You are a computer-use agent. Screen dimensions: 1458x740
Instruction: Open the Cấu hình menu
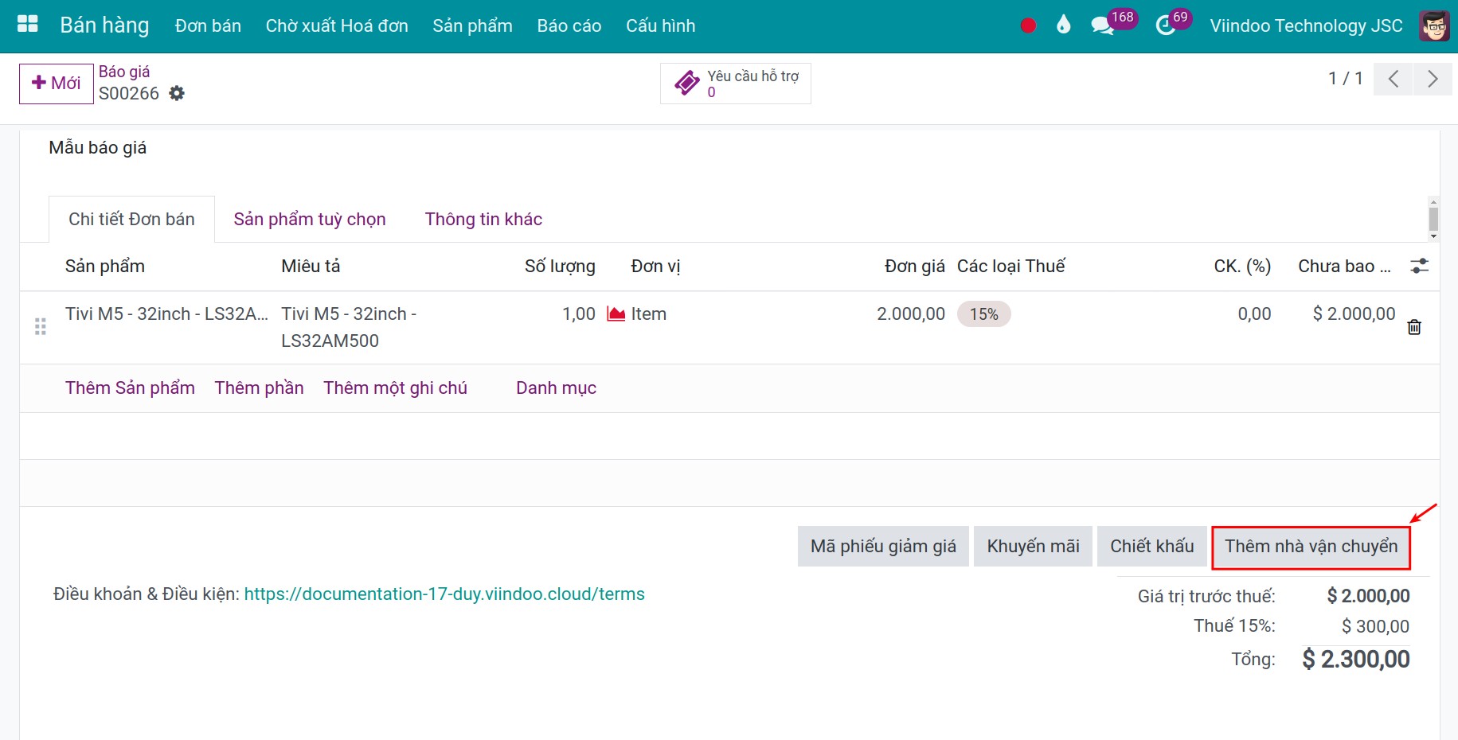point(660,25)
